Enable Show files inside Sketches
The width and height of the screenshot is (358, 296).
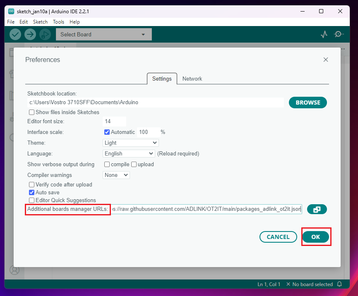[x=32, y=112]
